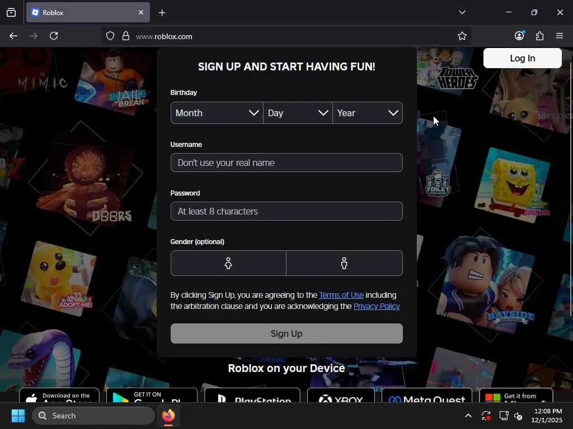Viewport: 573px width, 429px height.
Task: Close the Roblox tab
Action: coord(140,12)
